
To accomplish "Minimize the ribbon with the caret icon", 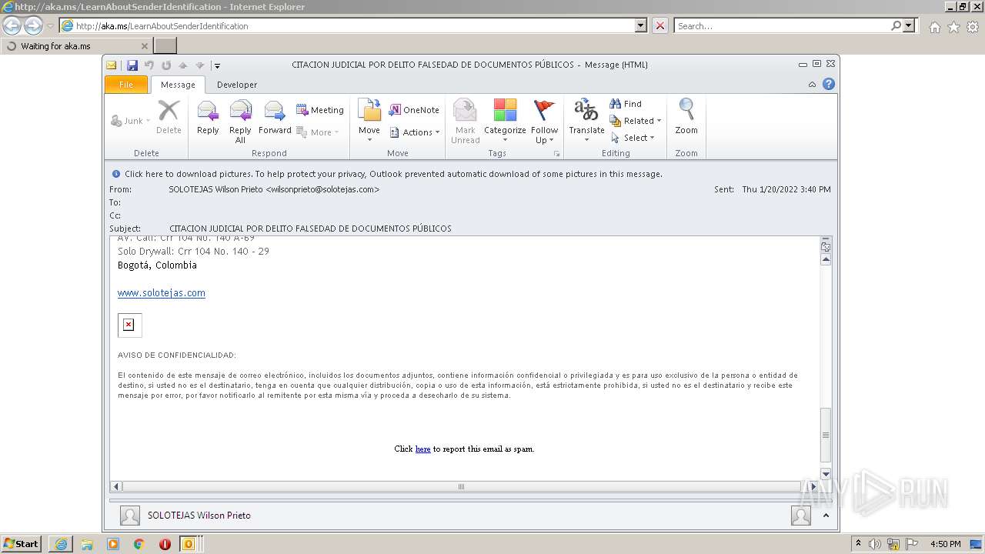I will pyautogui.click(x=813, y=85).
